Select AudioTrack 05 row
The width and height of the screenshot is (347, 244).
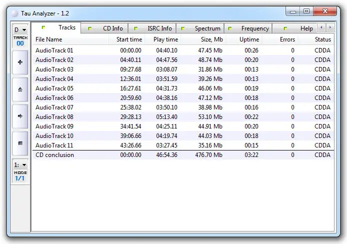pos(183,88)
